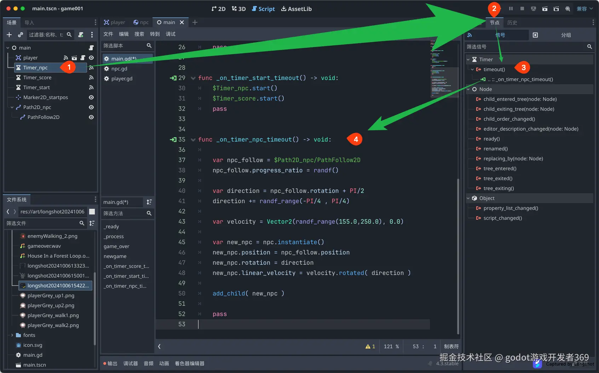Image resolution: width=599 pixels, height=373 pixels.
Task: Open the AssetLib workspace
Action: tap(296, 9)
